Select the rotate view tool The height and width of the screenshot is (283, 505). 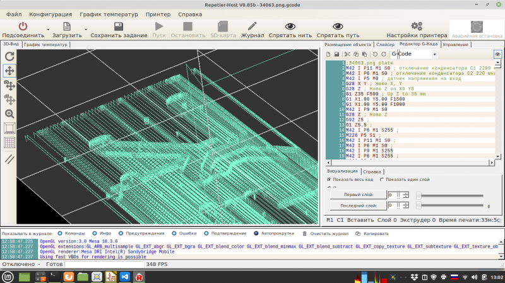click(x=9, y=56)
